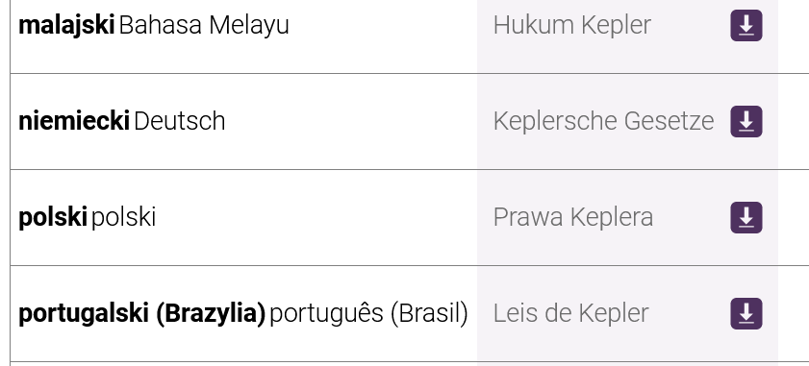Select the 'Bahasa Melayu' native name text
This screenshot has width=809, height=366.
tap(204, 25)
